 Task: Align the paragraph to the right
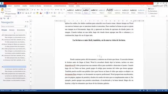pyautogui.click(x=50, y=13)
